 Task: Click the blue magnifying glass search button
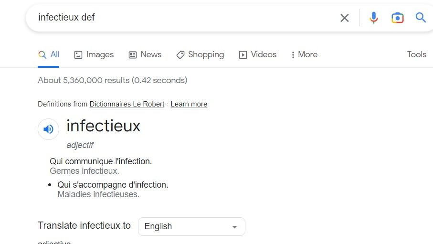pyautogui.click(x=421, y=18)
